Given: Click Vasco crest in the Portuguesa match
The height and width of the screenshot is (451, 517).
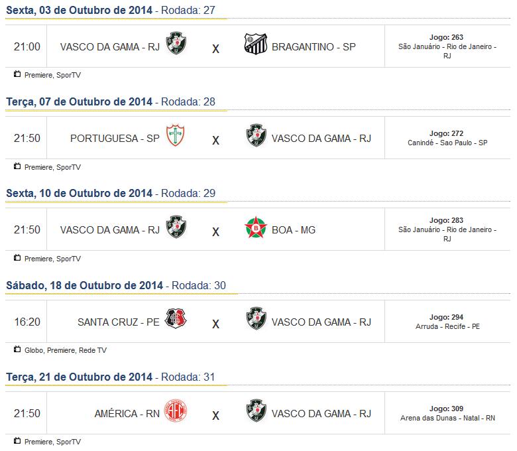Looking at the screenshot, I should [255, 137].
